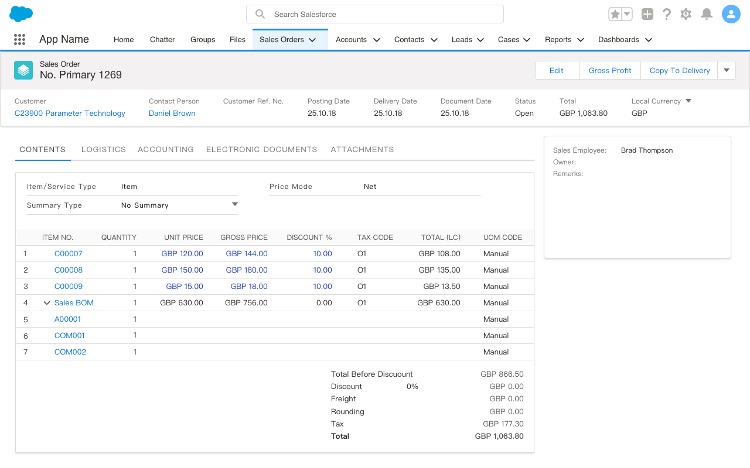Click the Sales Order record icon
The image size is (750, 468).
23,70
